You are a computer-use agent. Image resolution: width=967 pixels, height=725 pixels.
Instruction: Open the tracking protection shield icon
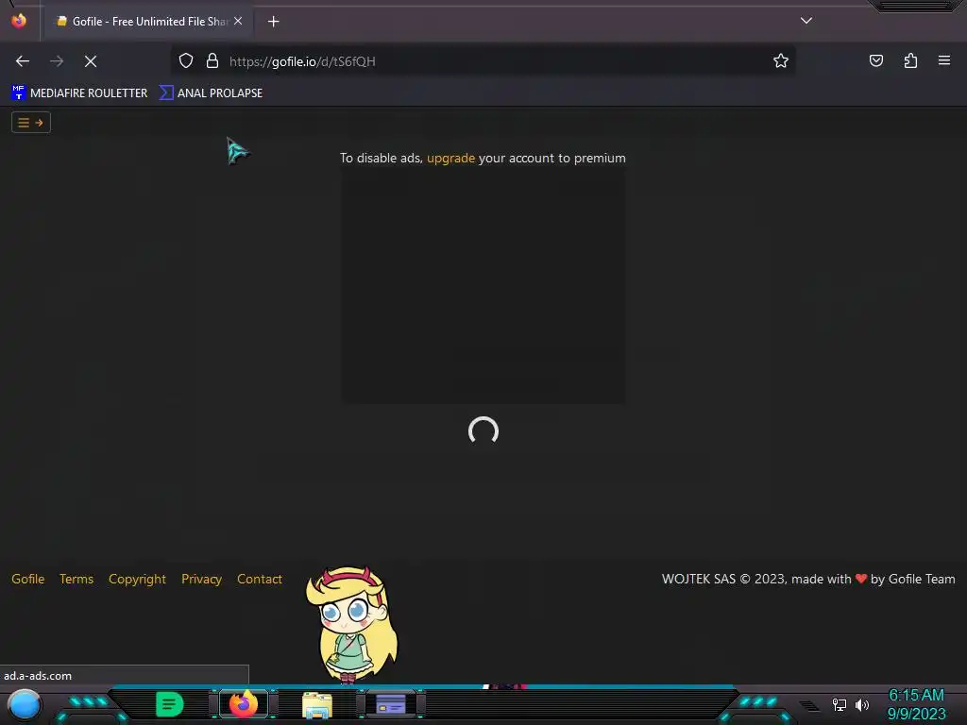(186, 61)
